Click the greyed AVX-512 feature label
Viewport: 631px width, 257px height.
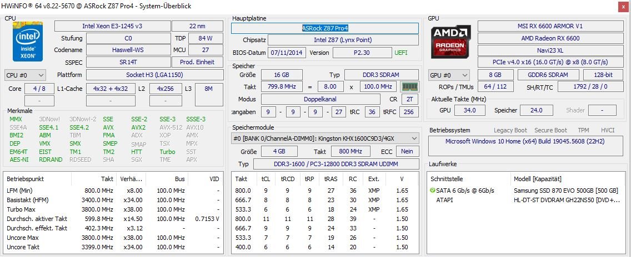click(x=171, y=127)
